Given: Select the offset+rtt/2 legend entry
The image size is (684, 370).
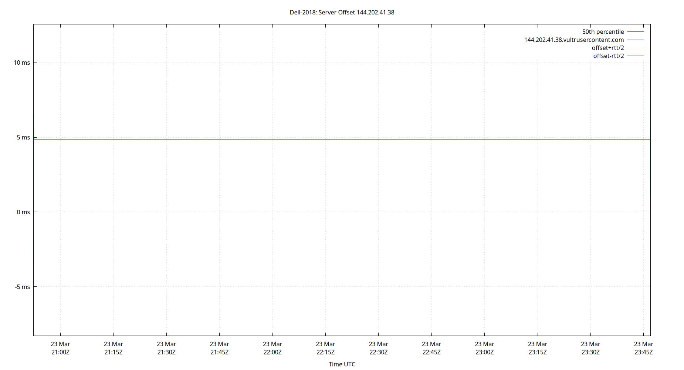Looking at the screenshot, I should [x=607, y=47].
